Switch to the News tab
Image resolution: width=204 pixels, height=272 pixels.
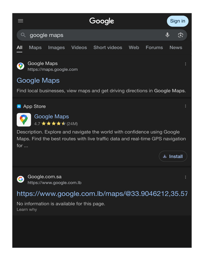pos(176,48)
